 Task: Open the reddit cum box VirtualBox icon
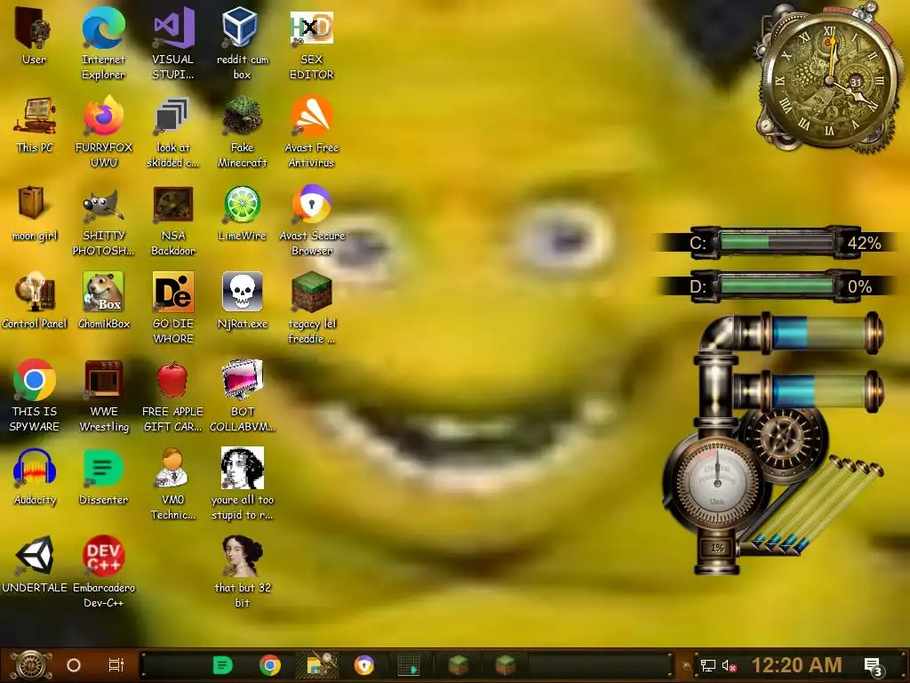click(x=242, y=28)
